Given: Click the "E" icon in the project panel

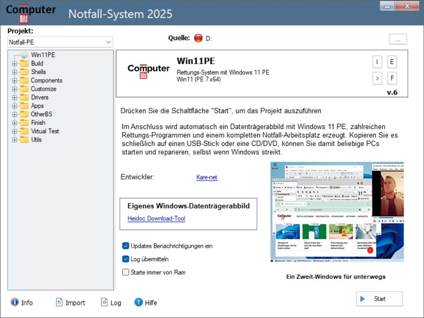Looking at the screenshot, I should coord(391,62).
